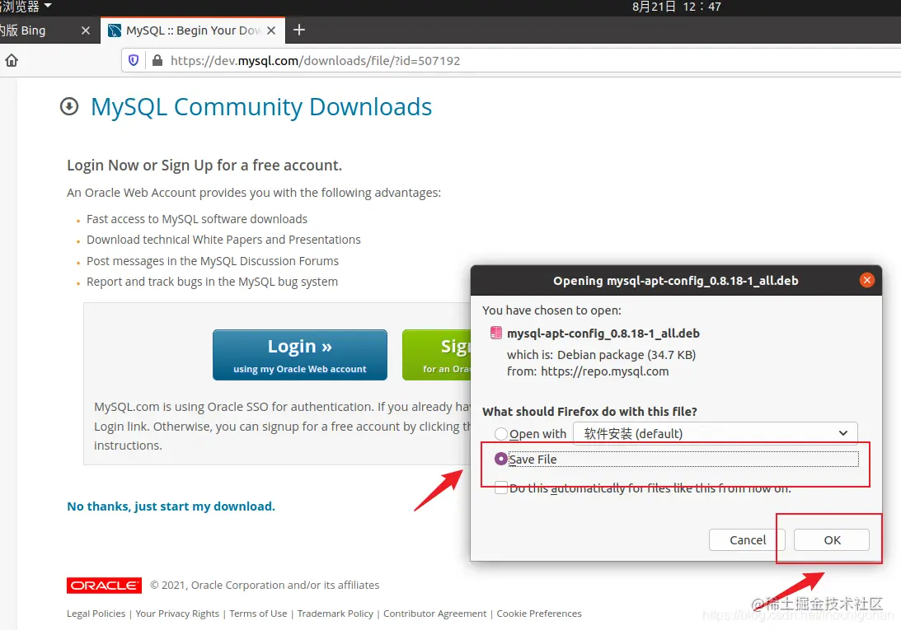The height and width of the screenshot is (630, 901).
Task: Open Your Privacy Rights footer link
Action: (177, 614)
